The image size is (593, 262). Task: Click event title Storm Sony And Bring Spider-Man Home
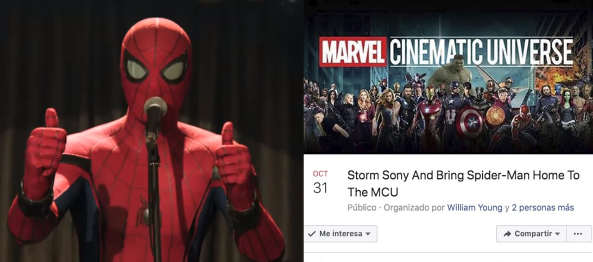coord(463,184)
